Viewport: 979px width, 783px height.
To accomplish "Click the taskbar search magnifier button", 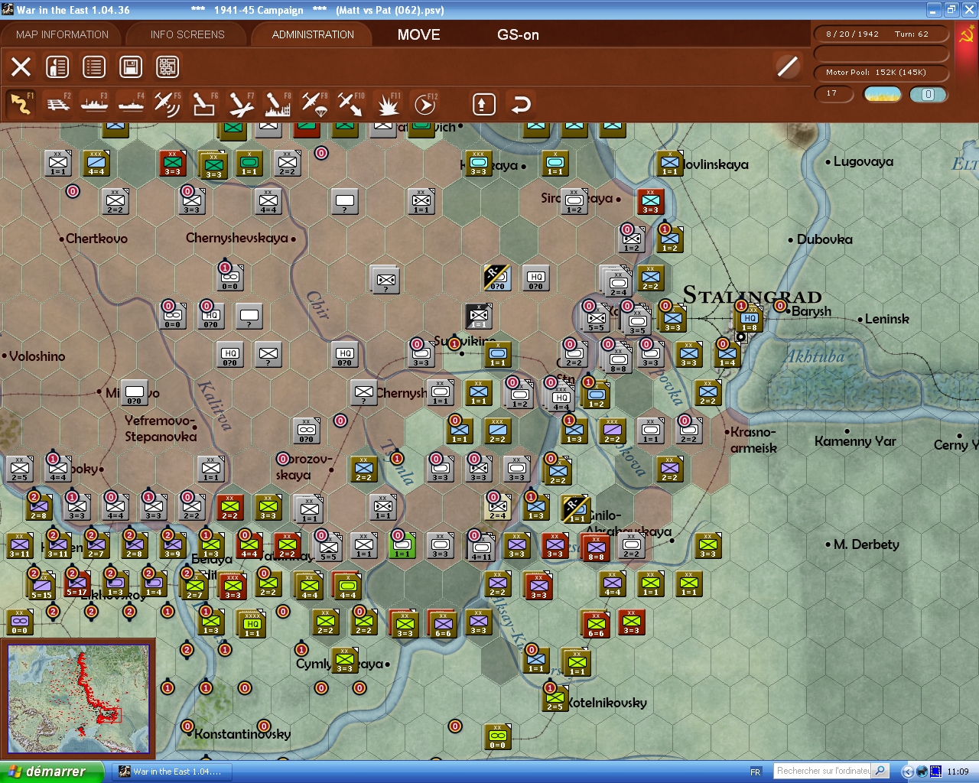I will coord(880,771).
